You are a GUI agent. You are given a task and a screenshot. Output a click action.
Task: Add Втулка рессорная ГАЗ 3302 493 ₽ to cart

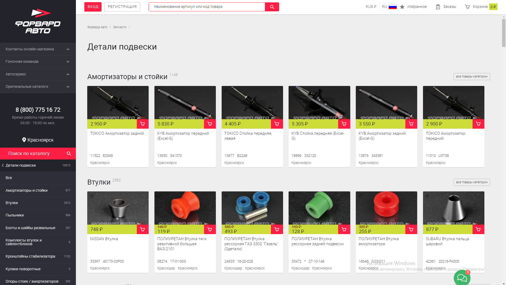[277, 229]
